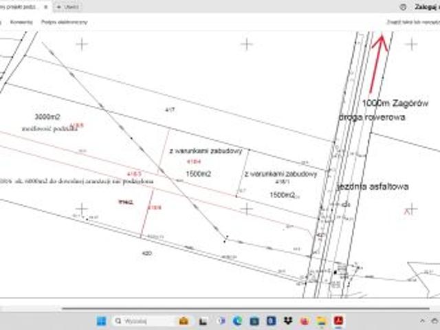440x330 pixels.
Task: Open the Windows Start menu
Action: tap(101, 320)
